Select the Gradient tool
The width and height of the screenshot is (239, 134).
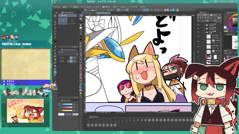click(55, 69)
